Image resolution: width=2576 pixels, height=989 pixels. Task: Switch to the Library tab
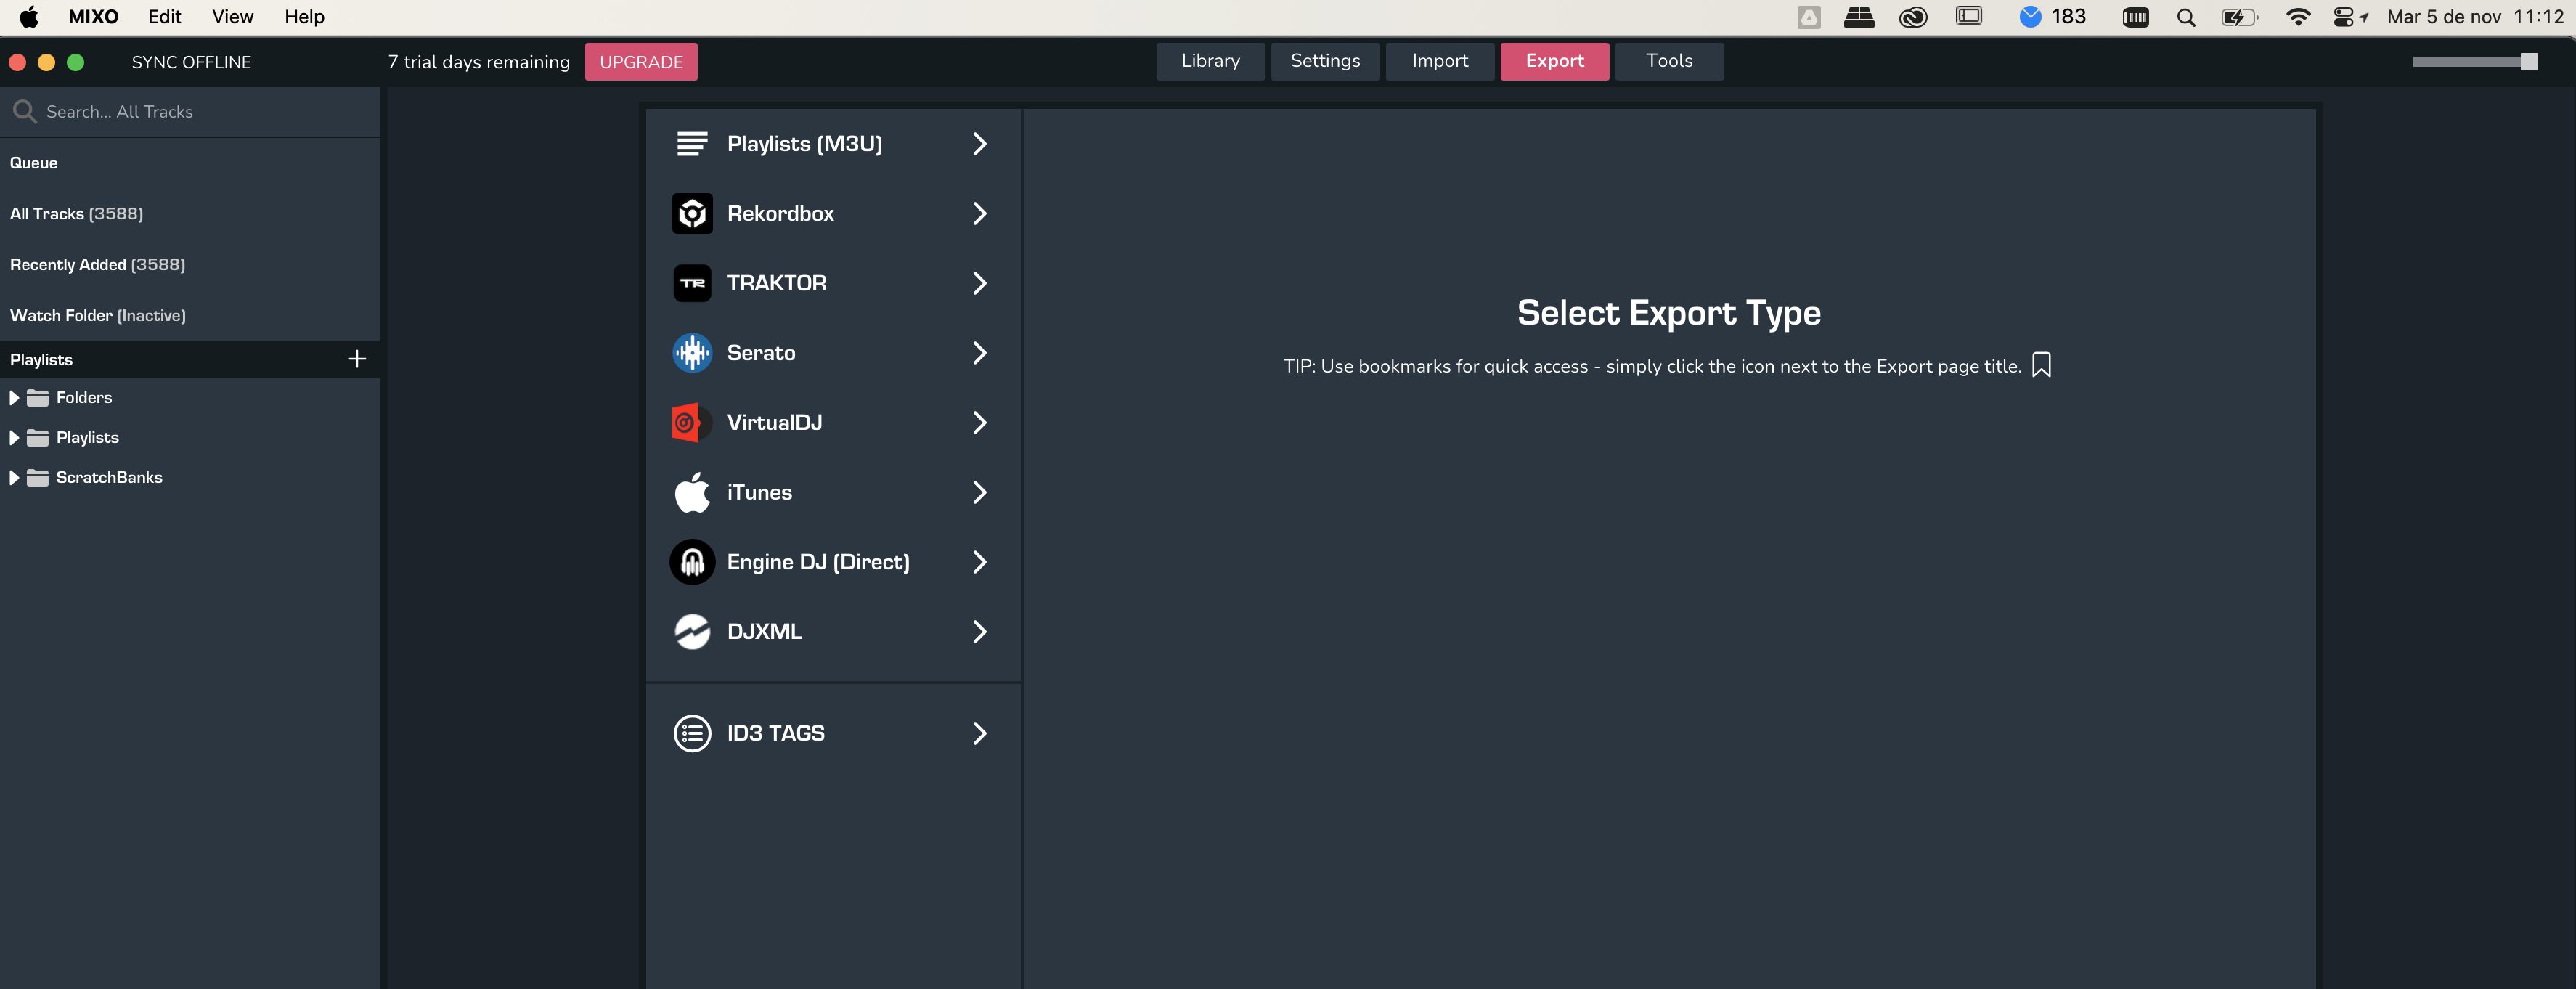(x=1210, y=61)
